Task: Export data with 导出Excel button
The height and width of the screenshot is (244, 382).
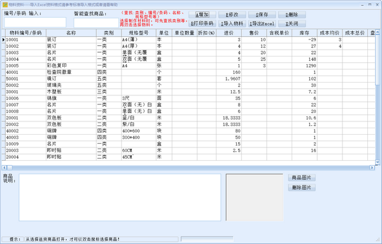Action: click(x=262, y=24)
